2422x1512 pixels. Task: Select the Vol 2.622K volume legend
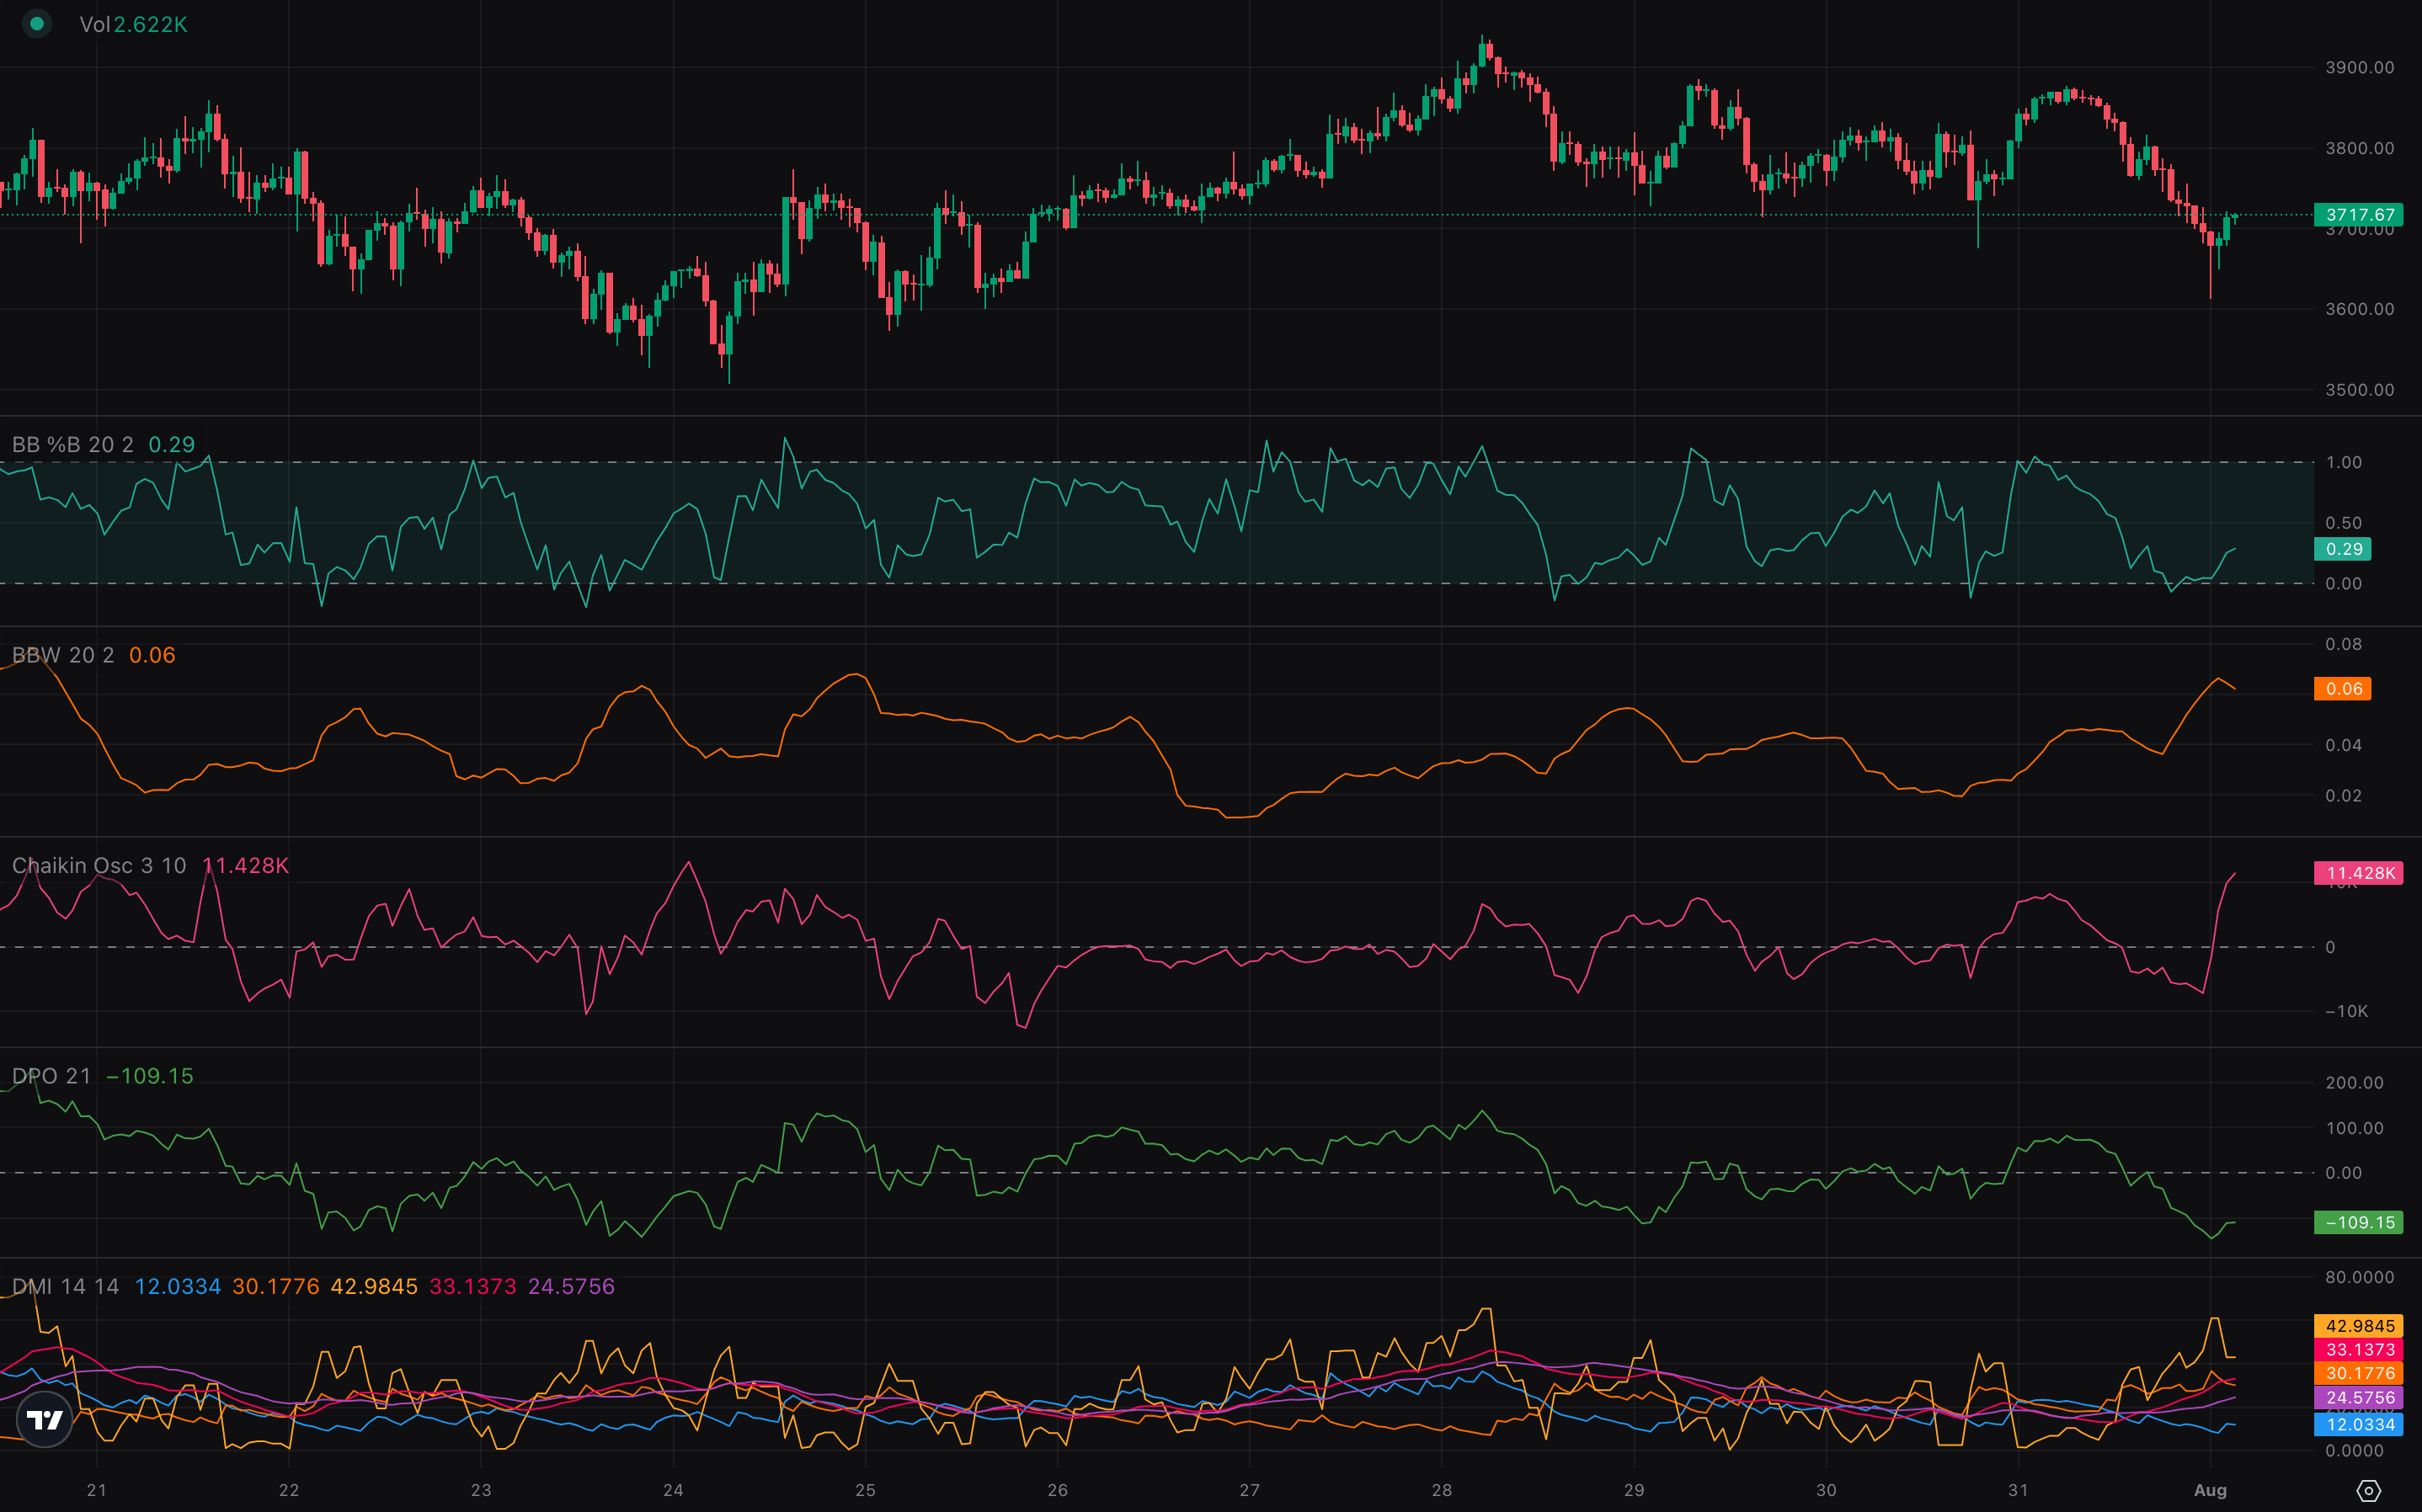(133, 24)
